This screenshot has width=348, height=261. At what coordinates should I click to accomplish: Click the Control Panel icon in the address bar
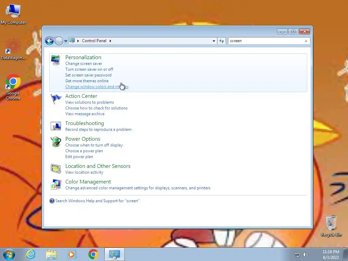tap(72, 41)
